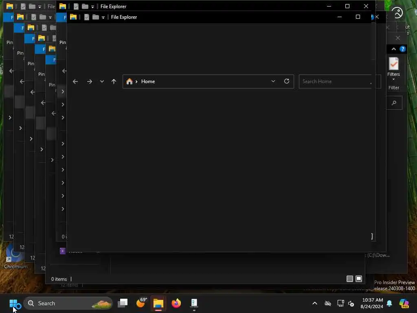Open quick toolbar dropdown in second File Explorer window
417x313 pixels.
(x=92, y=7)
